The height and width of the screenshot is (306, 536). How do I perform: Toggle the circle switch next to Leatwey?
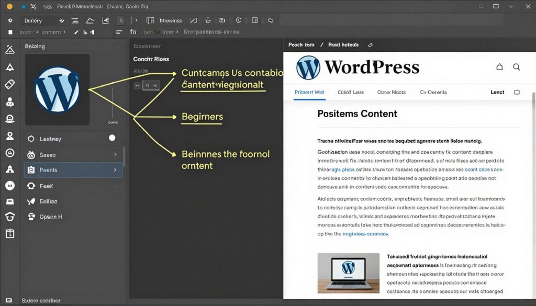pyautogui.click(x=112, y=137)
